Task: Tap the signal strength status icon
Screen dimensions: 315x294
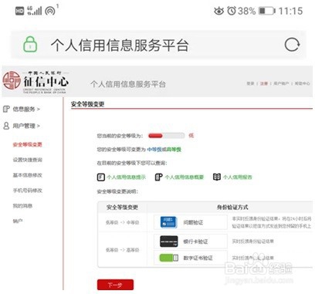Action: coord(35,11)
